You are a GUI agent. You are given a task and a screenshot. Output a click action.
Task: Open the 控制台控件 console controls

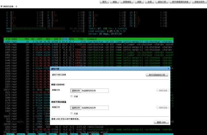[x=199, y=2]
